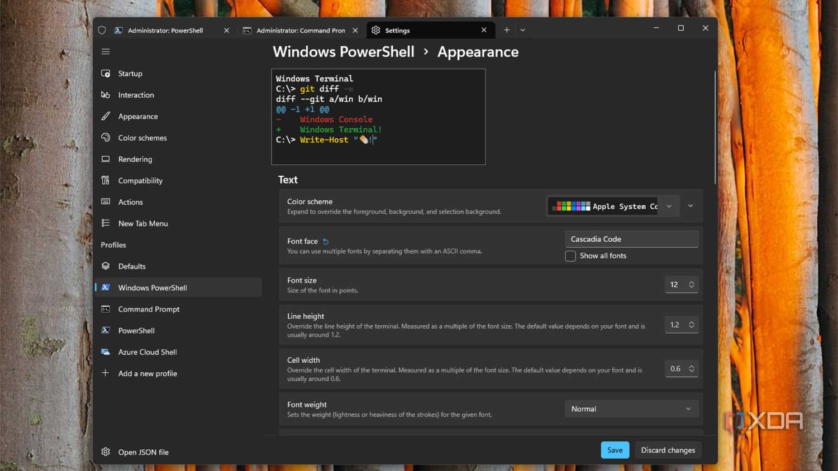Click the Profiles sidebar heading

(113, 245)
